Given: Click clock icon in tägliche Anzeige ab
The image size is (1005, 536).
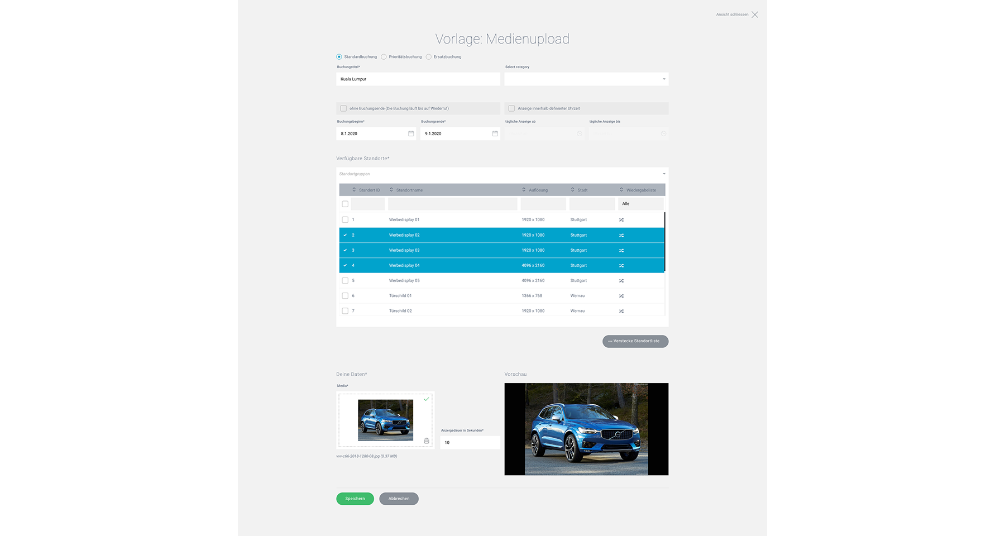Looking at the screenshot, I should point(580,133).
